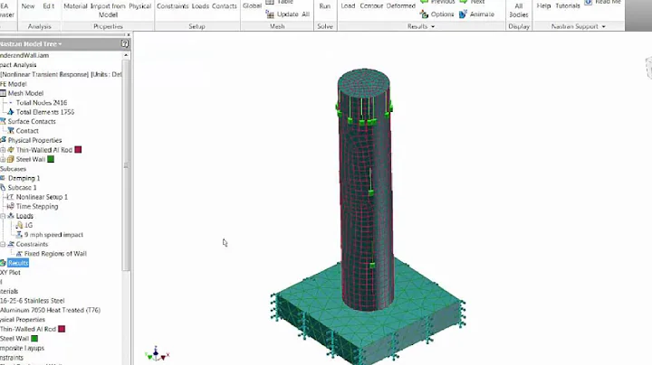Collapse the Loads tree node
The width and height of the screenshot is (652, 365).
pyautogui.click(x=3, y=216)
